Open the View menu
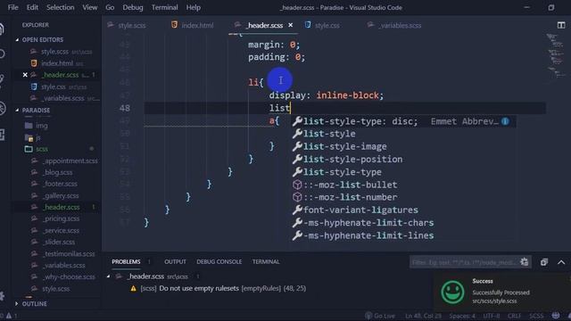Viewport: 571px width, 321px height. 89,7
